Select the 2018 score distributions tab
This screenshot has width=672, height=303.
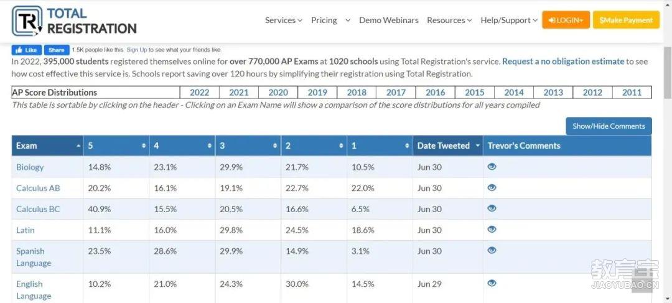coord(357,93)
